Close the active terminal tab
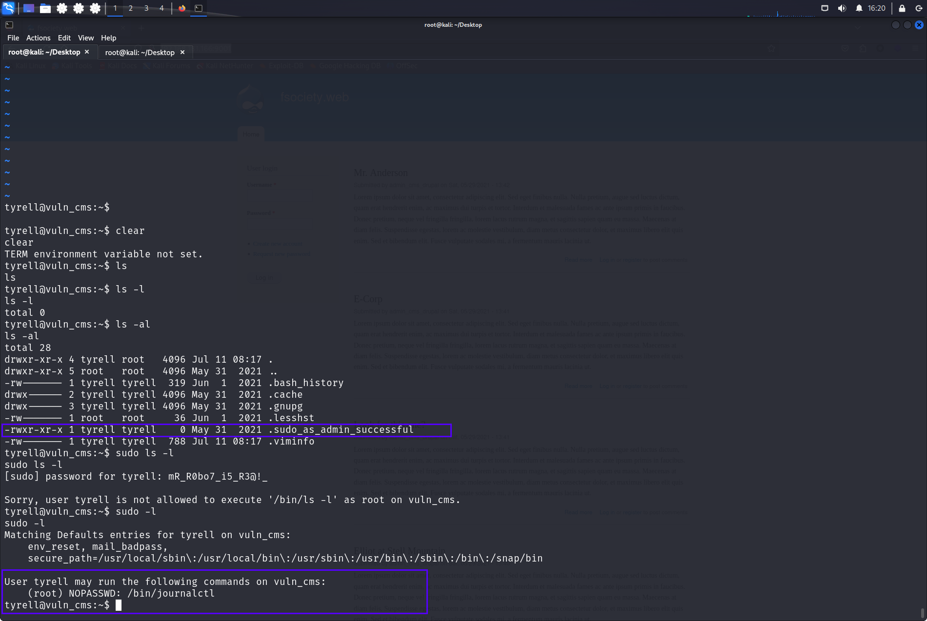927x621 pixels. [x=87, y=52]
